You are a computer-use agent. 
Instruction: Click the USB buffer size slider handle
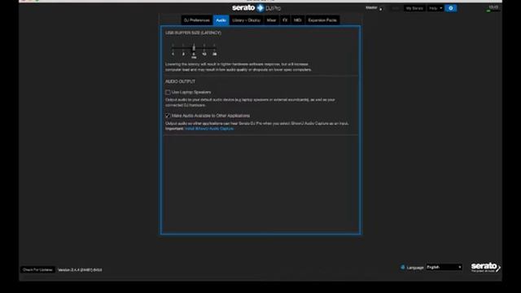(x=194, y=48)
